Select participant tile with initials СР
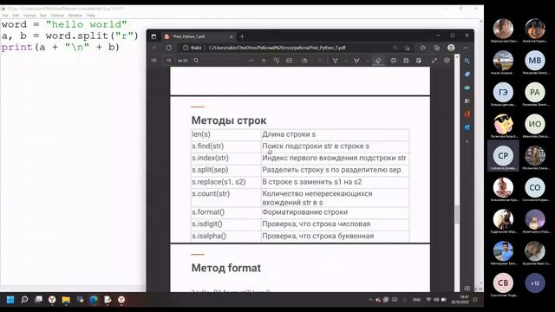Screen dimensions: 555x312 tap(503, 156)
